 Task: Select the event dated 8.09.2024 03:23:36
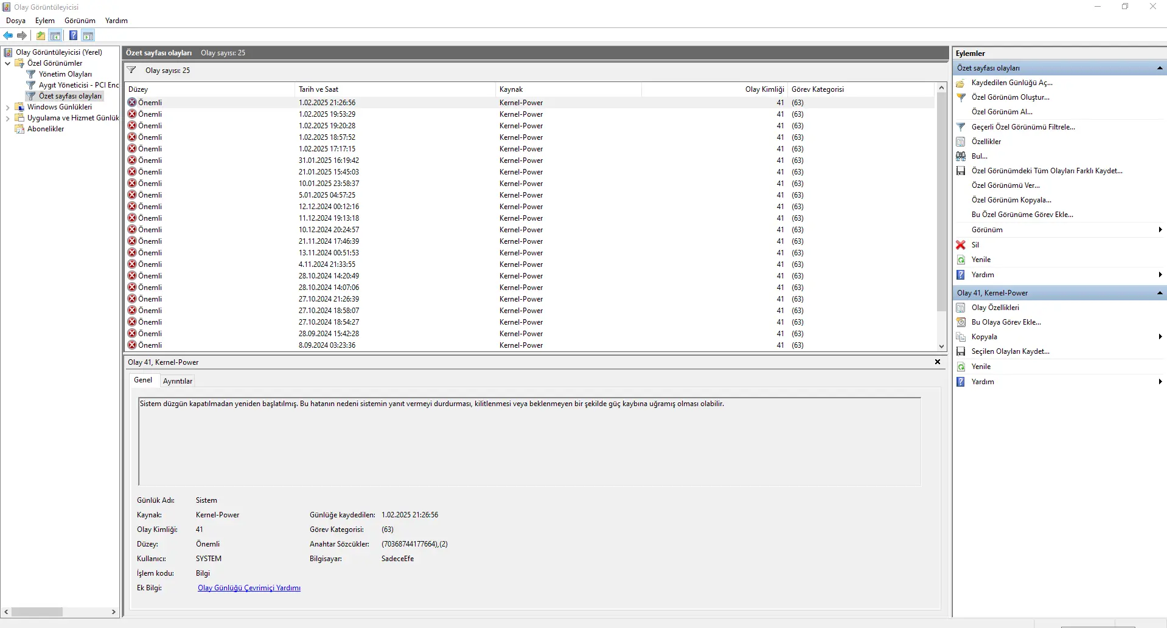(529, 345)
